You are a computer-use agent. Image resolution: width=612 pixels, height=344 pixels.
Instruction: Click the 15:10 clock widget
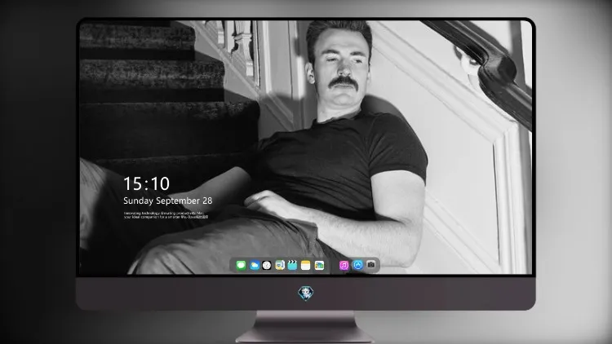[146, 183]
